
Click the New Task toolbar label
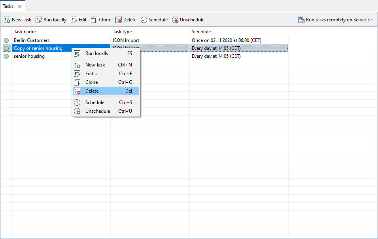pos(21,20)
